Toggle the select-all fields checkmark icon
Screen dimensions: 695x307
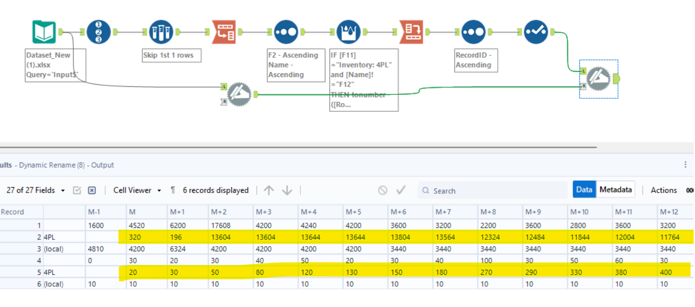click(x=77, y=190)
